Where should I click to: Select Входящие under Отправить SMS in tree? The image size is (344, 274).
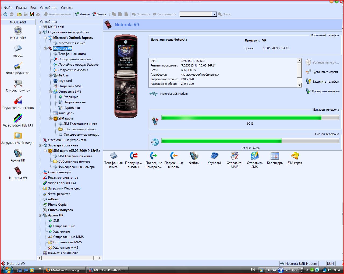(x=71, y=97)
